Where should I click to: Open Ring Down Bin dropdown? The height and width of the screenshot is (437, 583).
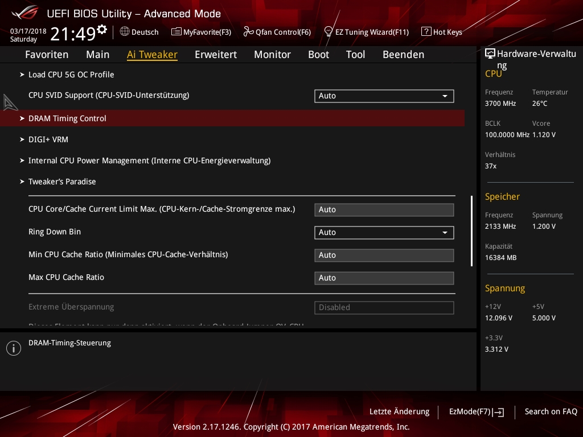(x=384, y=232)
